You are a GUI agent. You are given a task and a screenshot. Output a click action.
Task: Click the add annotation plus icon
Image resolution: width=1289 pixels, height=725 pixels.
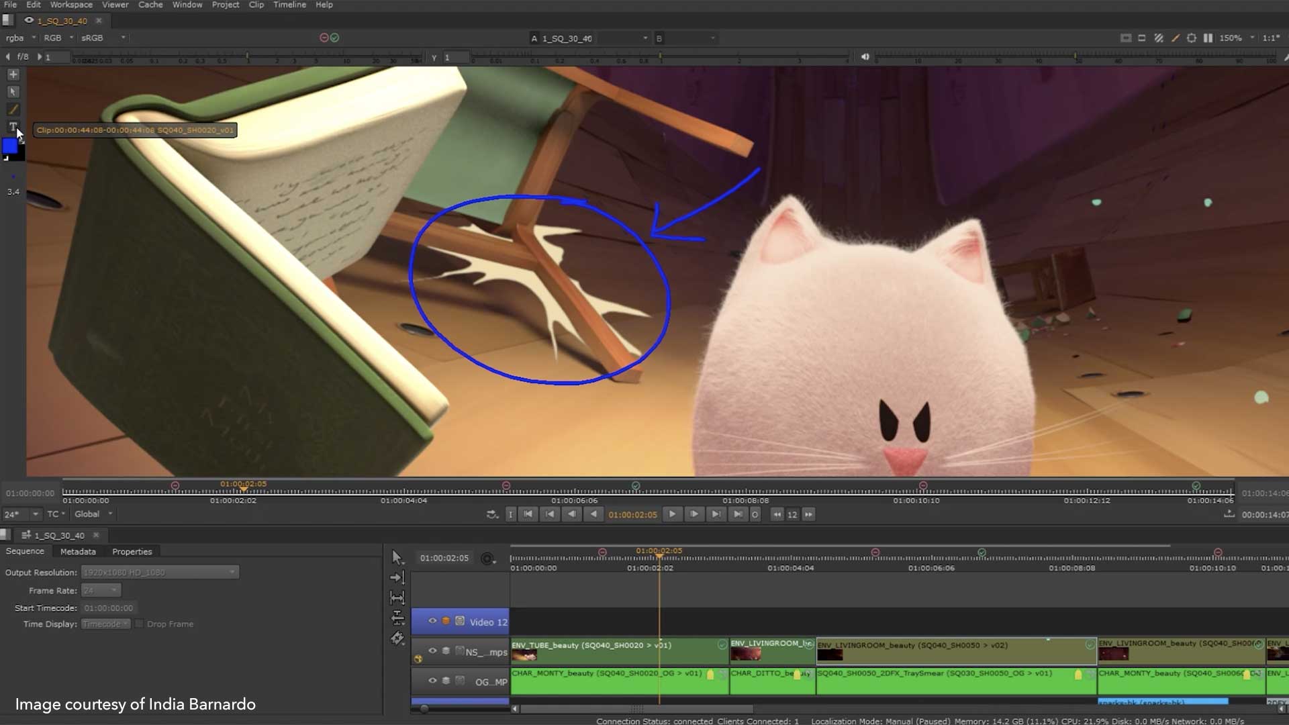point(13,75)
